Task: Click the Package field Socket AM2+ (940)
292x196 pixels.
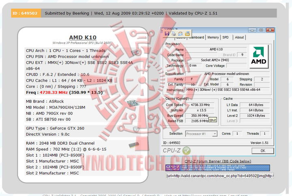Action: point(216,60)
